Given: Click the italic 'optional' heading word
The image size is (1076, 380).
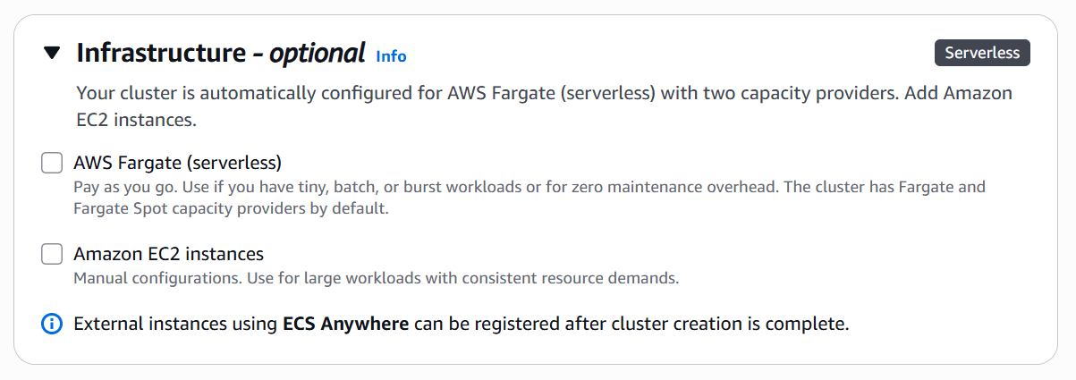Looking at the screenshot, I should (318, 53).
